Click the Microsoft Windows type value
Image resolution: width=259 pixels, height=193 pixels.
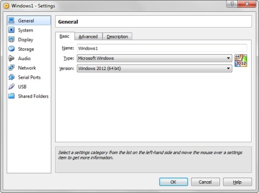pyautogui.click(x=96, y=58)
